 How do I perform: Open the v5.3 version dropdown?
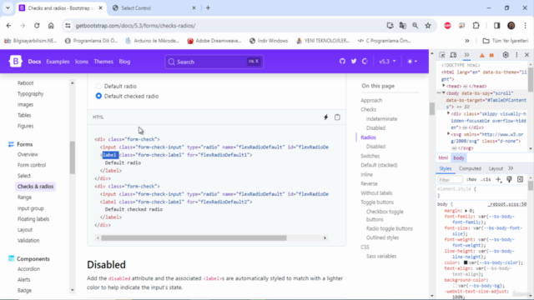pos(387,62)
